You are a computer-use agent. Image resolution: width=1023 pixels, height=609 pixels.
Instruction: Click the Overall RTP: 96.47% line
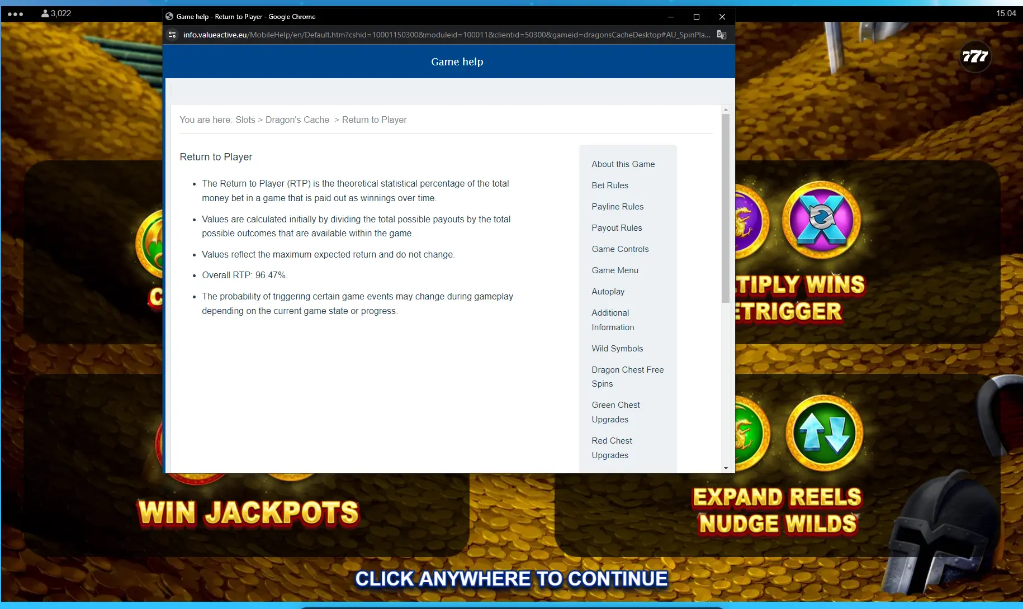(245, 275)
